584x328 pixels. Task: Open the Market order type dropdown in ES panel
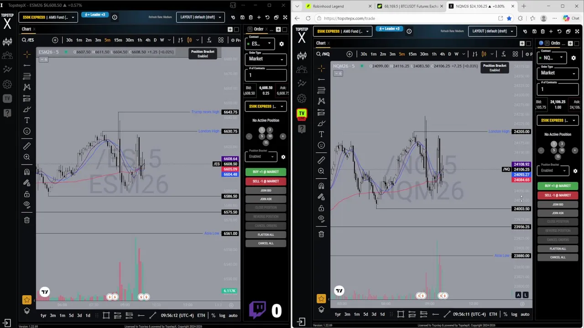tap(266, 59)
